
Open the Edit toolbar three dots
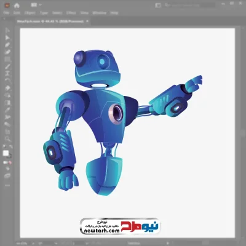[7, 185]
